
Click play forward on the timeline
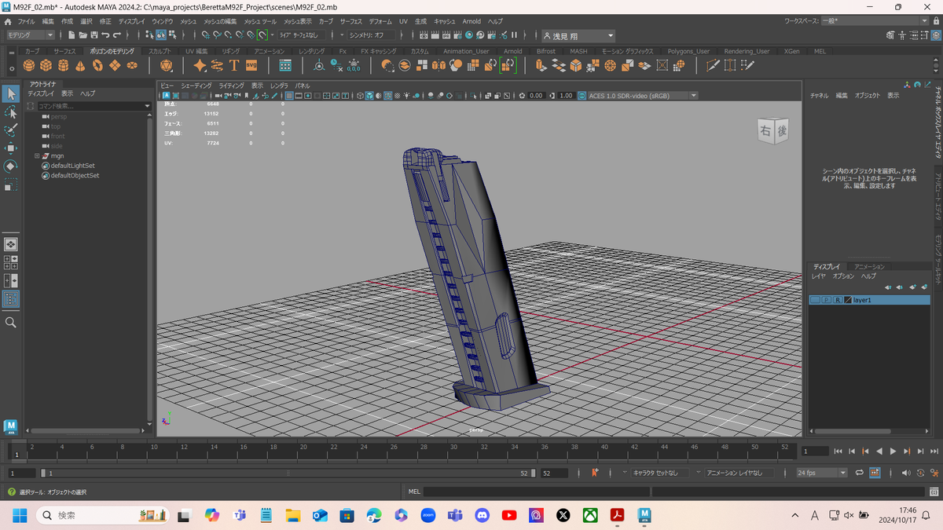[x=893, y=451]
